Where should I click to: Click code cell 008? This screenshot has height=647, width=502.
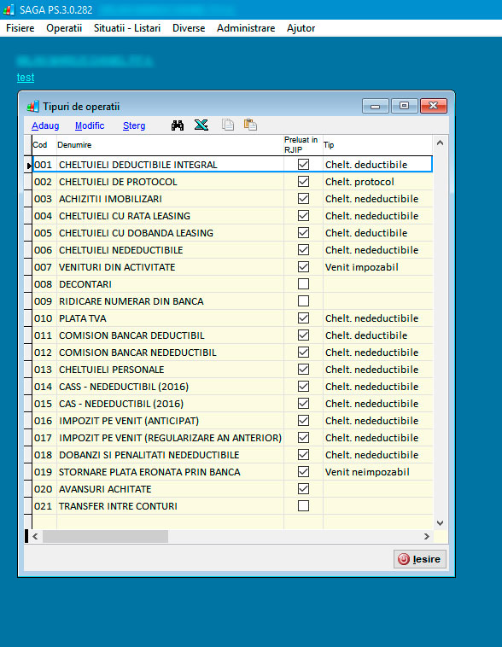pos(44,284)
